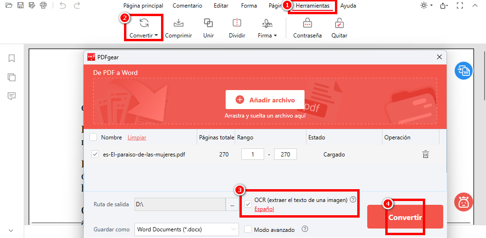Viewport: 486px width, 238px height.
Task: Toggle fullscreen mode icon
Action: coord(460,5)
